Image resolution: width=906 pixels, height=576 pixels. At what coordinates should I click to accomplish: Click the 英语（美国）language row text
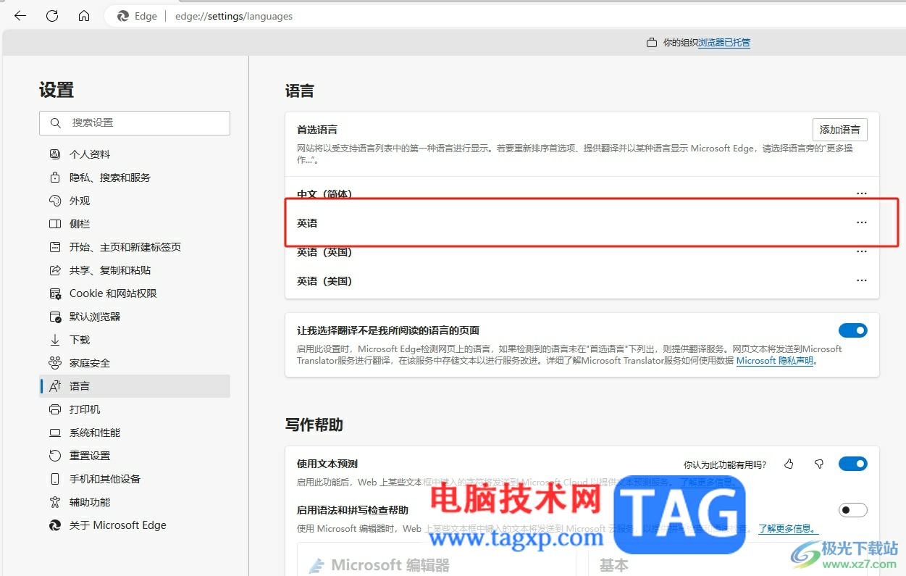(324, 281)
